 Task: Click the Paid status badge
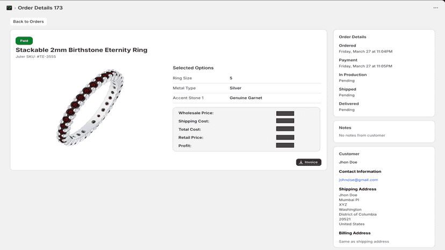pos(24,41)
